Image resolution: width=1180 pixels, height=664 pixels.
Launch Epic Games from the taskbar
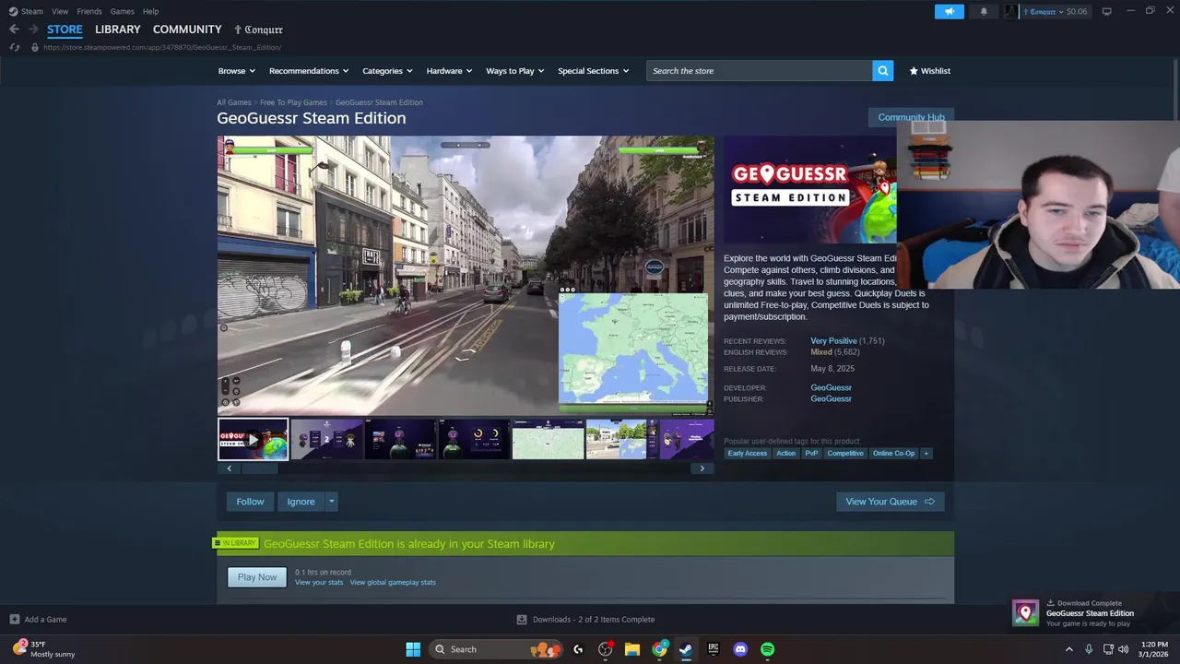(x=713, y=649)
